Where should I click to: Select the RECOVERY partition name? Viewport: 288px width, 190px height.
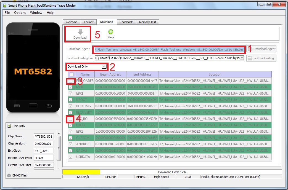pyautogui.click(x=84, y=113)
